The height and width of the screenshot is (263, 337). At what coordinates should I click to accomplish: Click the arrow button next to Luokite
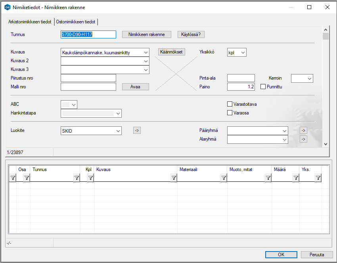[137, 130]
